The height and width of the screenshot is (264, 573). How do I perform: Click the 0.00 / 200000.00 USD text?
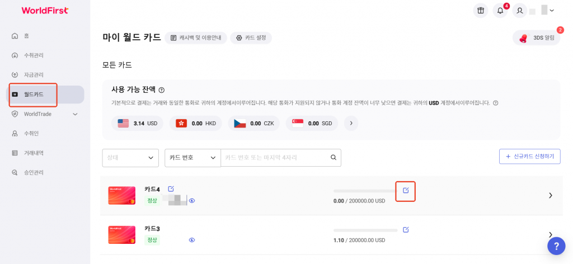pos(359,201)
